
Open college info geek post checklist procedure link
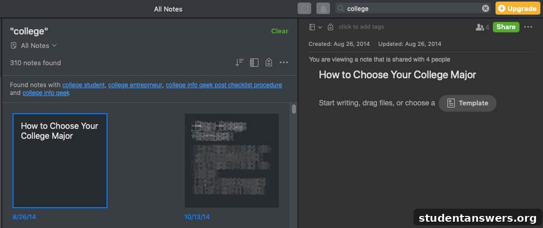(223, 85)
